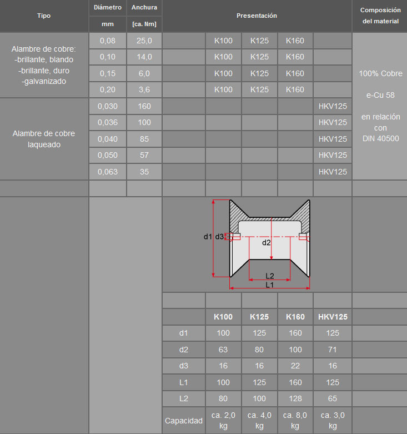Image resolution: width=407 pixels, height=434 pixels.
Task: Select d1 value 160 for K160
Action: point(295,333)
